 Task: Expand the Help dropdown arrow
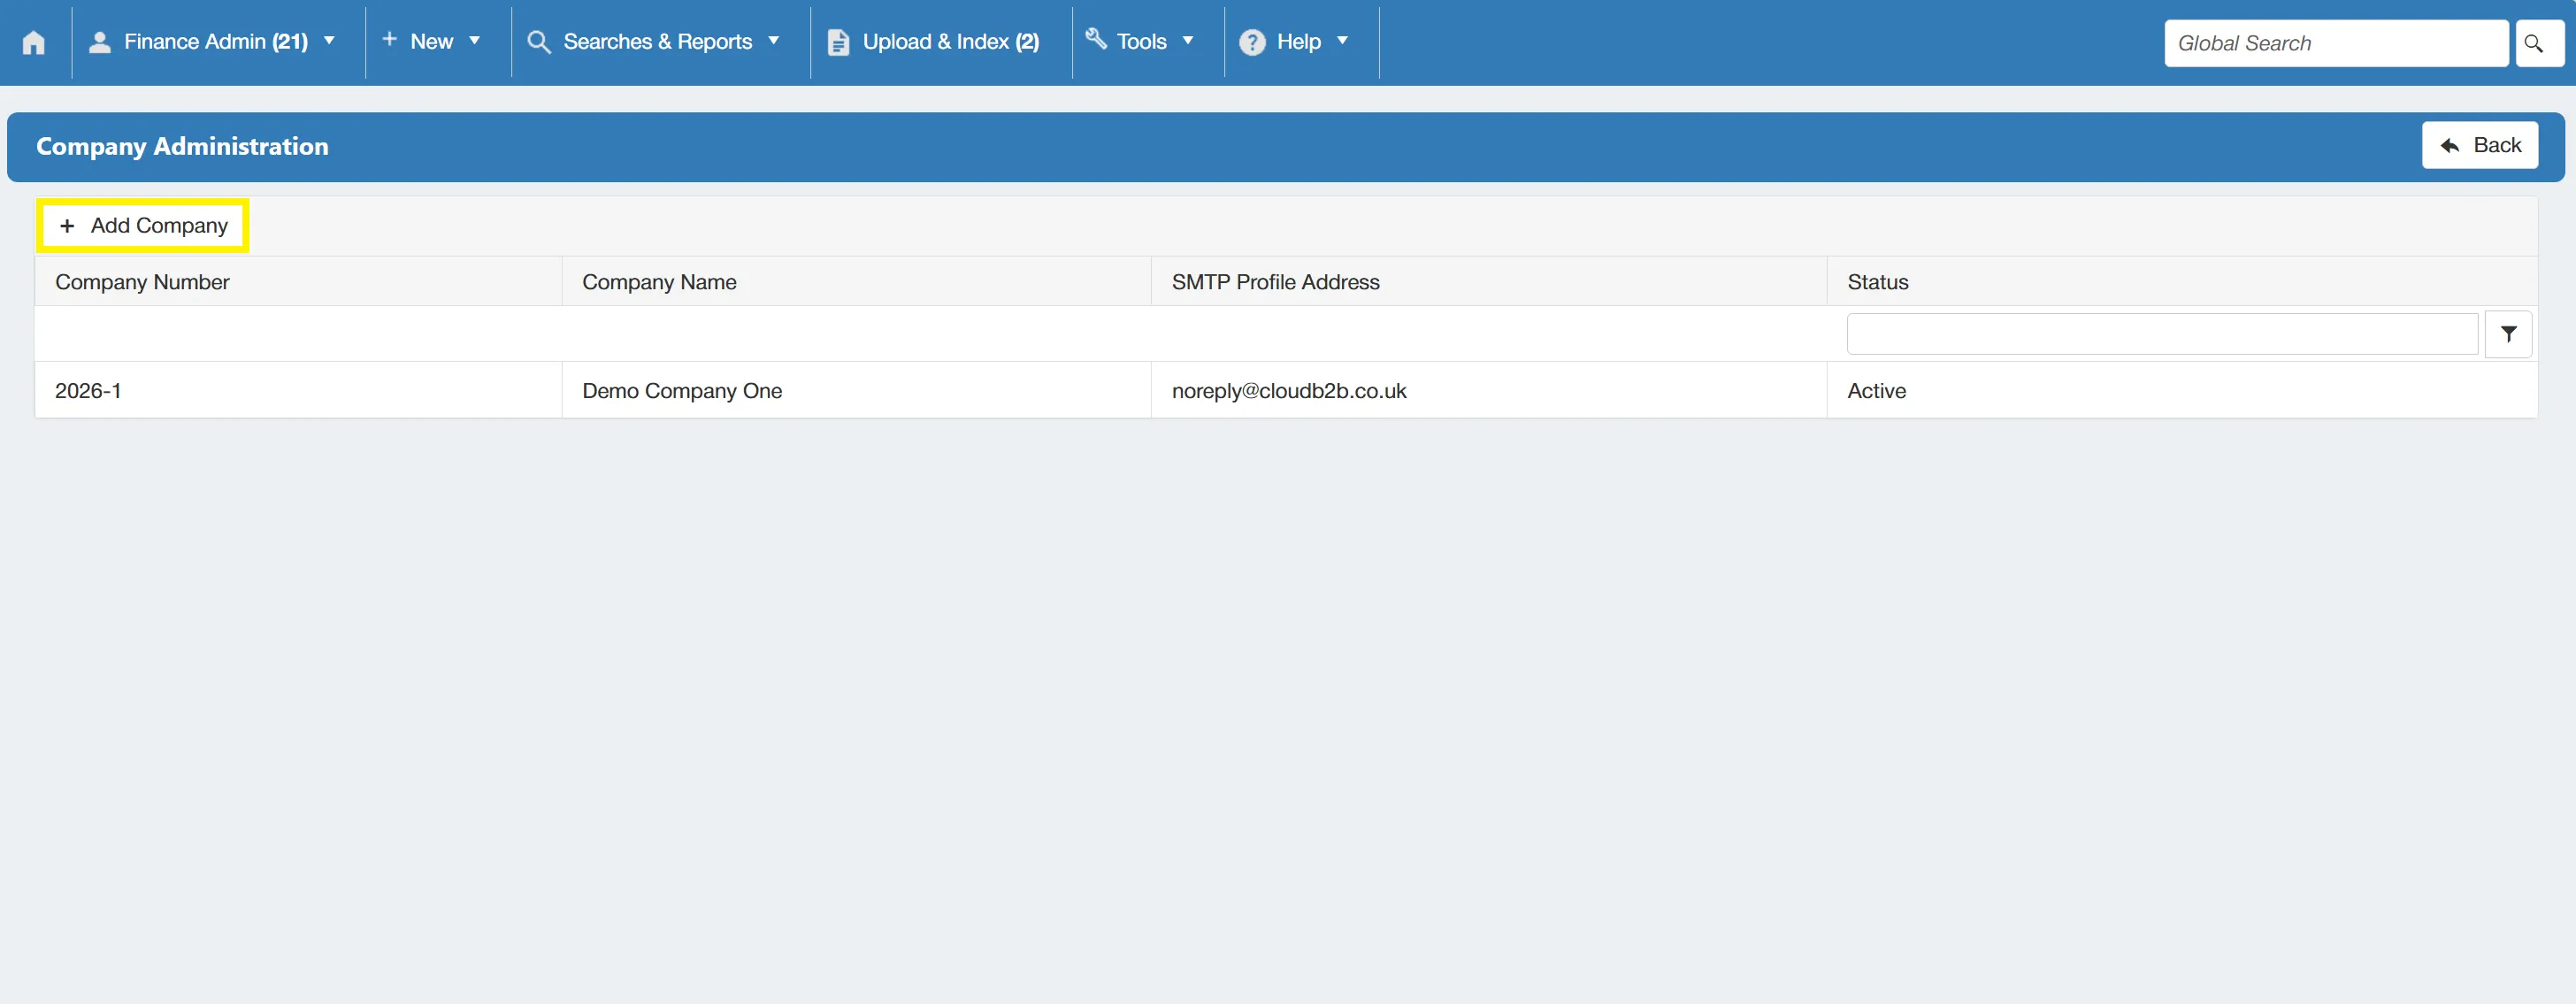(1343, 41)
